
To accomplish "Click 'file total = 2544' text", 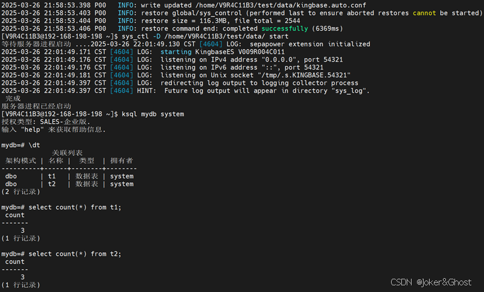I will pyautogui.click(x=267, y=21).
